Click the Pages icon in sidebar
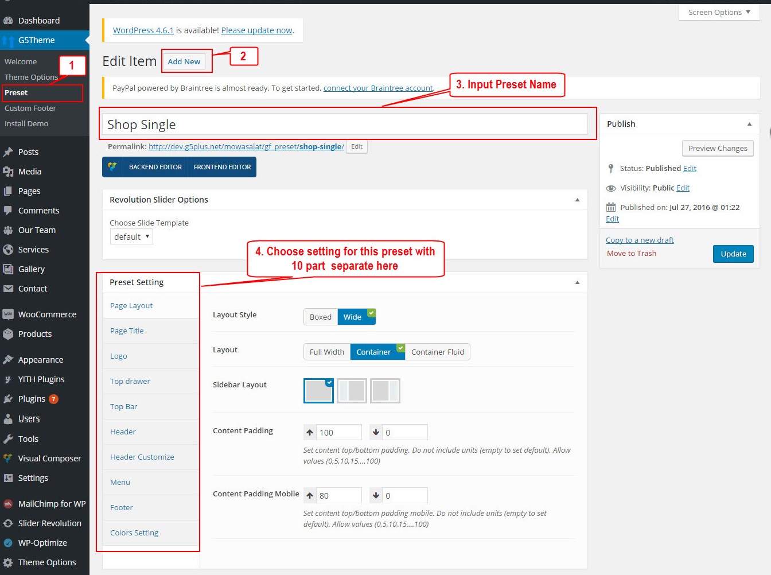This screenshot has height=575, width=771. tap(8, 191)
